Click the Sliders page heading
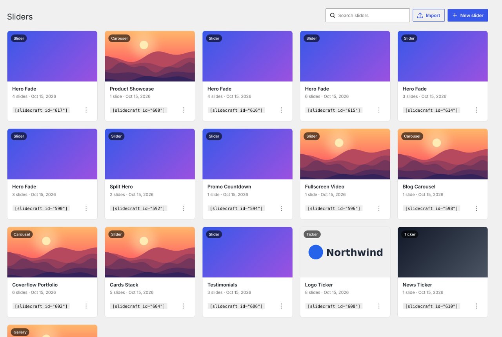The width and height of the screenshot is (502, 337). (20, 17)
